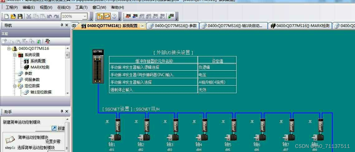This screenshot has width=355, height=152.
Task: Select axis 4 servo amplifier d04
Action: tap(204, 125)
